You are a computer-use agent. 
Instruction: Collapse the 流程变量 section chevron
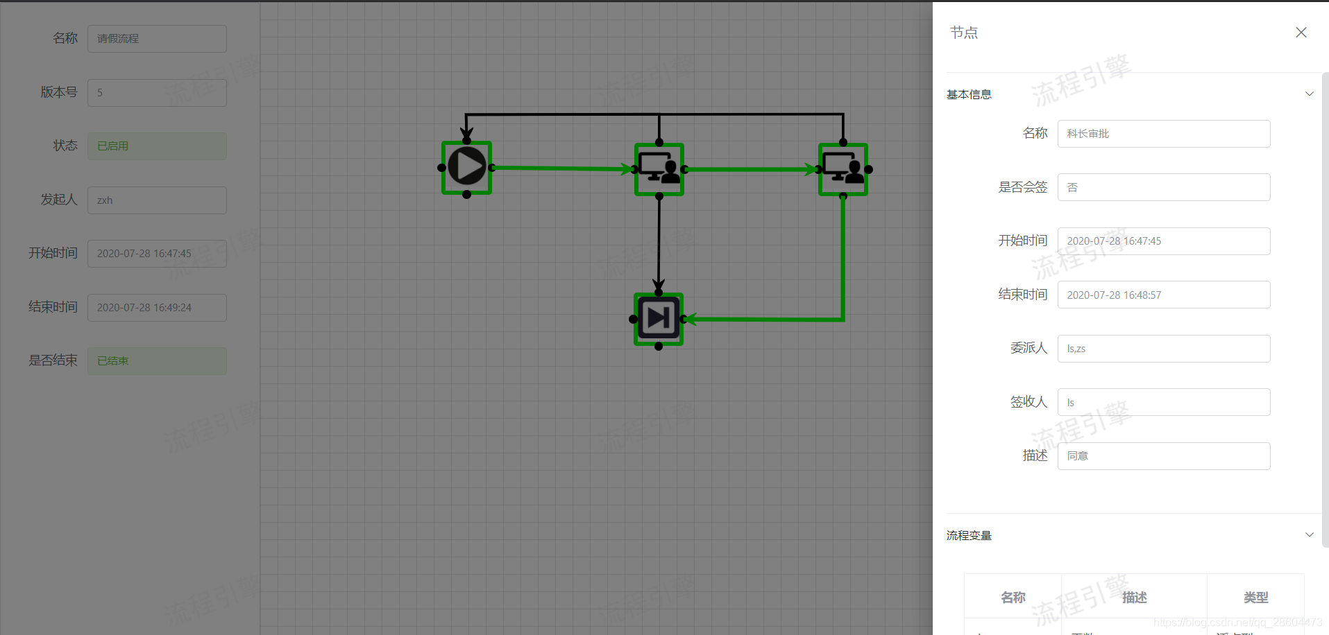pos(1310,534)
